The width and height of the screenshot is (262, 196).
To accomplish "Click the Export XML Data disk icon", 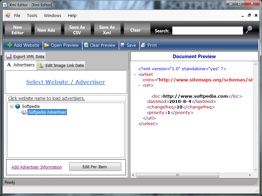I will [x=9, y=57].
